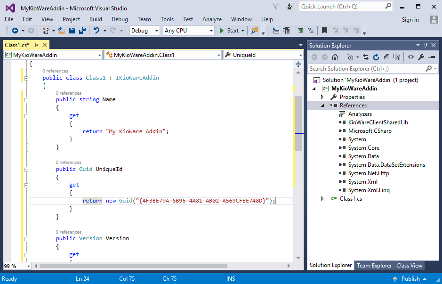
Task: Navigate backward with the toolbar back arrow
Action: (x=15, y=31)
